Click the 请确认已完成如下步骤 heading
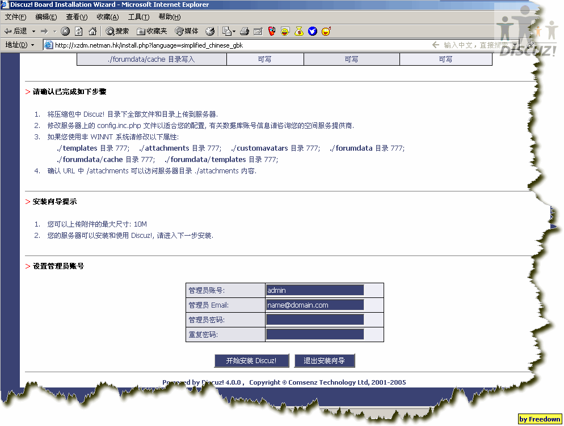 click(69, 92)
